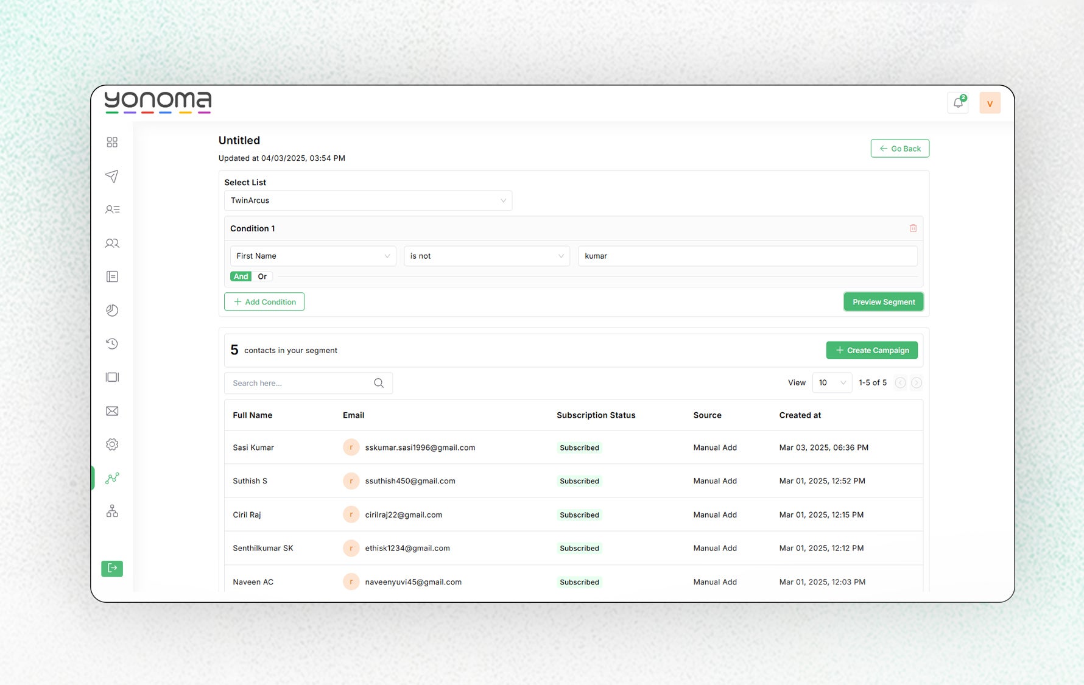
Task: Click the email ethisk1234@gmail.com
Action: 407,548
